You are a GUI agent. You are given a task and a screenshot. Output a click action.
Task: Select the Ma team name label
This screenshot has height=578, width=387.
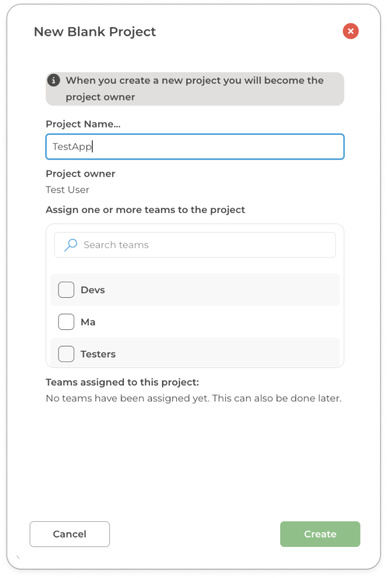pos(88,322)
